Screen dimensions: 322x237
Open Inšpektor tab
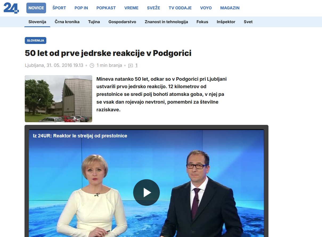(226, 22)
